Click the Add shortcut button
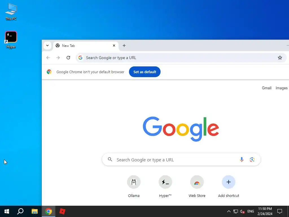The width and height of the screenshot is (289, 217). coord(229,186)
